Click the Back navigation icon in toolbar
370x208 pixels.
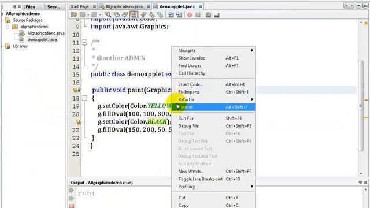(83, 15)
